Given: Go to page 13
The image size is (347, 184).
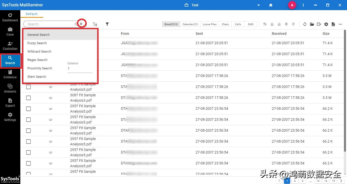Looking at the screenshot, I should click(x=318, y=181).
